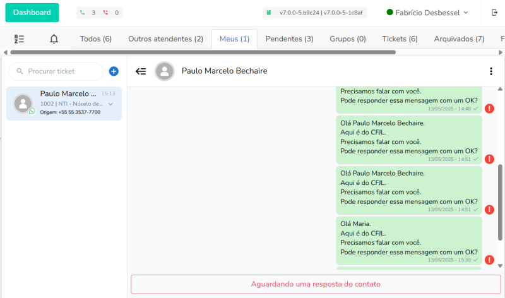Open the notifications bell icon

tap(54, 39)
